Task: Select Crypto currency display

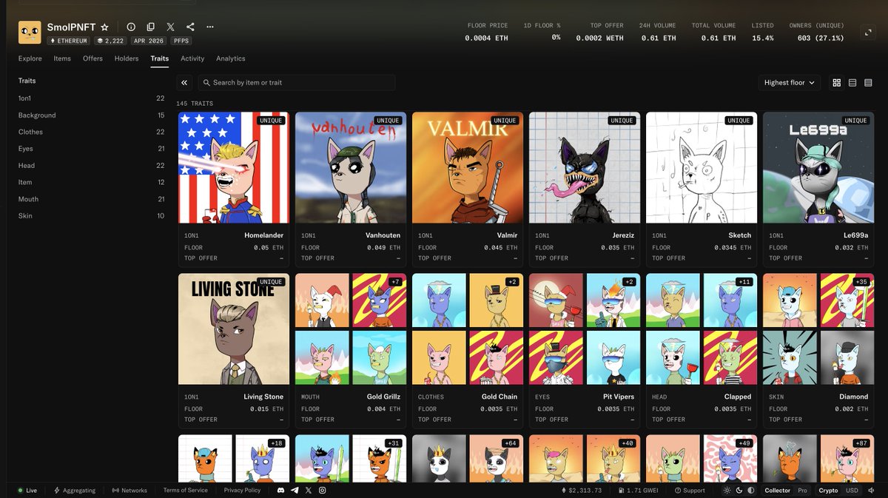Action: pos(828,491)
